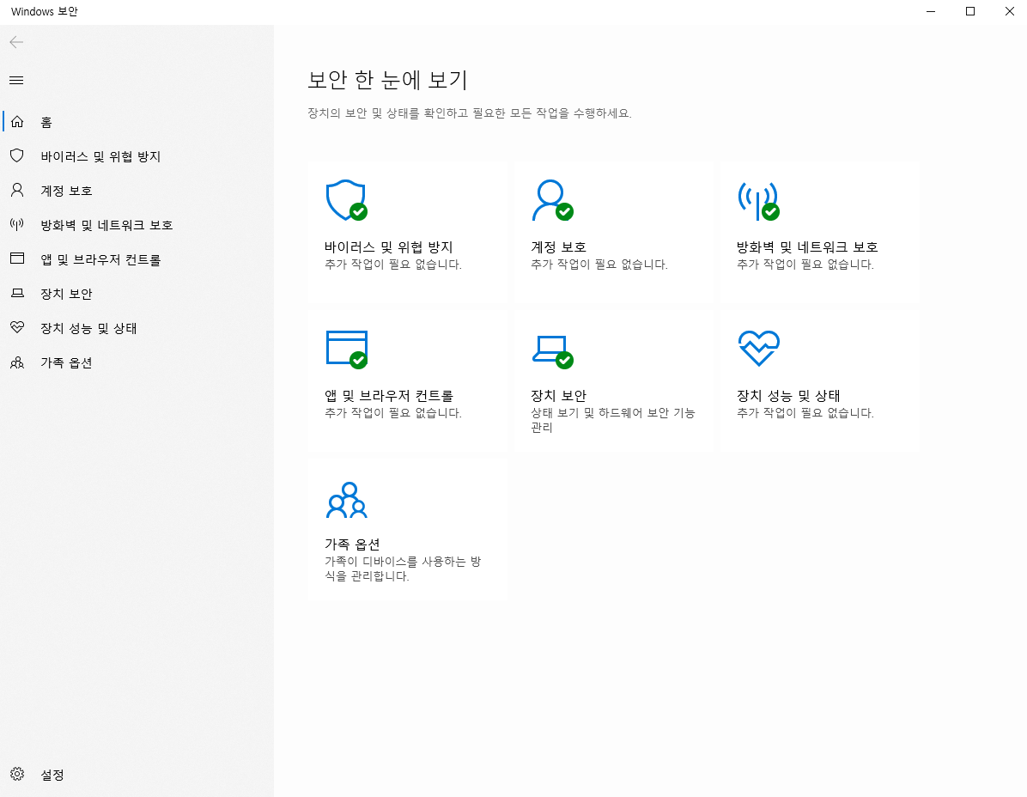The width and height of the screenshot is (1027, 797).
Task: Click the firewall antenna icon in sidebar
Action: (x=17, y=225)
